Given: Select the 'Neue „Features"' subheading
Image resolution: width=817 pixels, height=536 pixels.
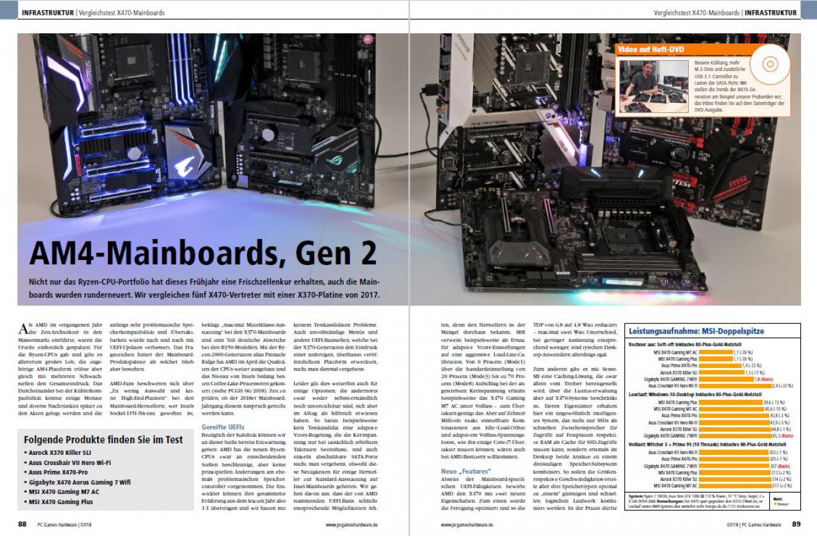Looking at the screenshot, I should [466, 472].
